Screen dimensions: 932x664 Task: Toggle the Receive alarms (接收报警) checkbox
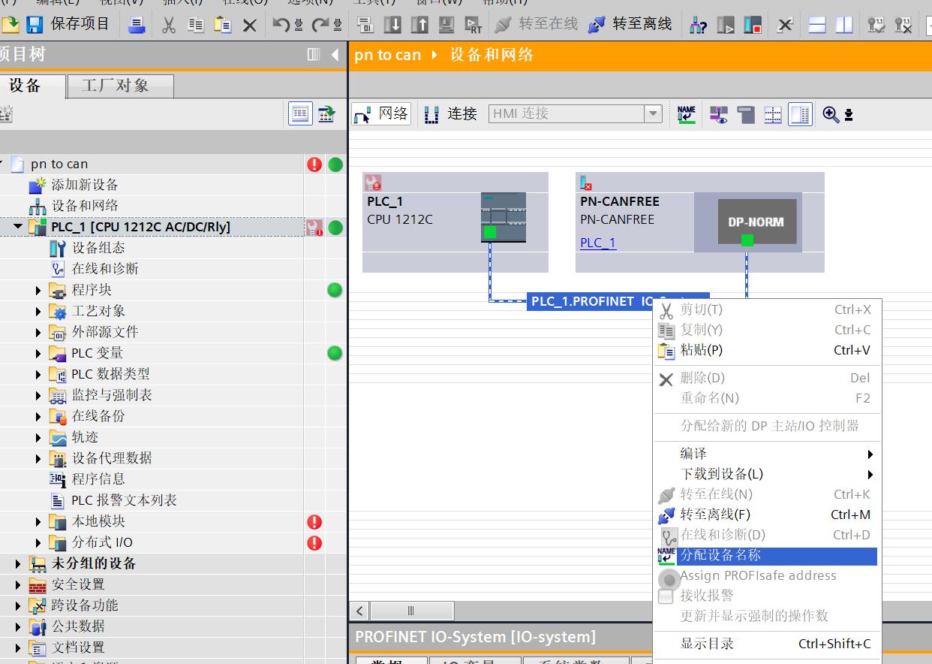tap(666, 596)
